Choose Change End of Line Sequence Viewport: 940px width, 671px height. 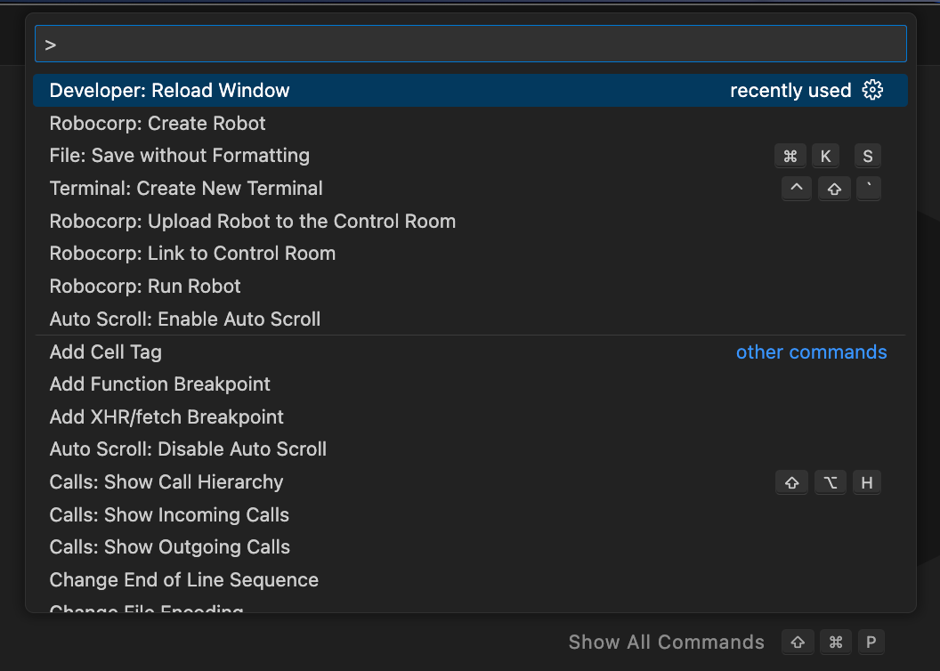pyautogui.click(x=471, y=580)
